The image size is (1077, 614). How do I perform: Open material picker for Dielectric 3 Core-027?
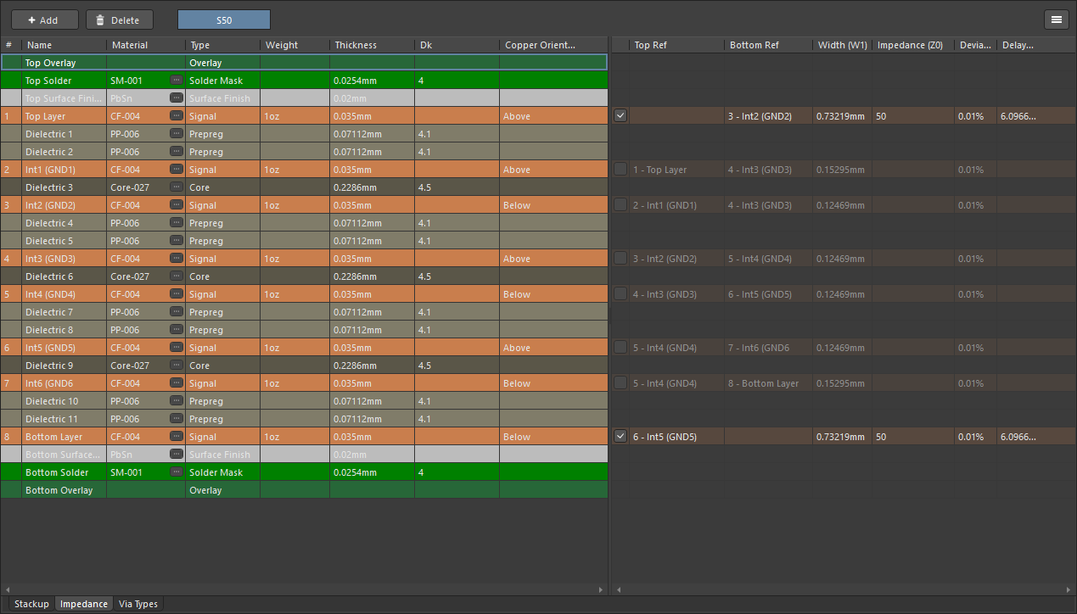click(x=176, y=187)
